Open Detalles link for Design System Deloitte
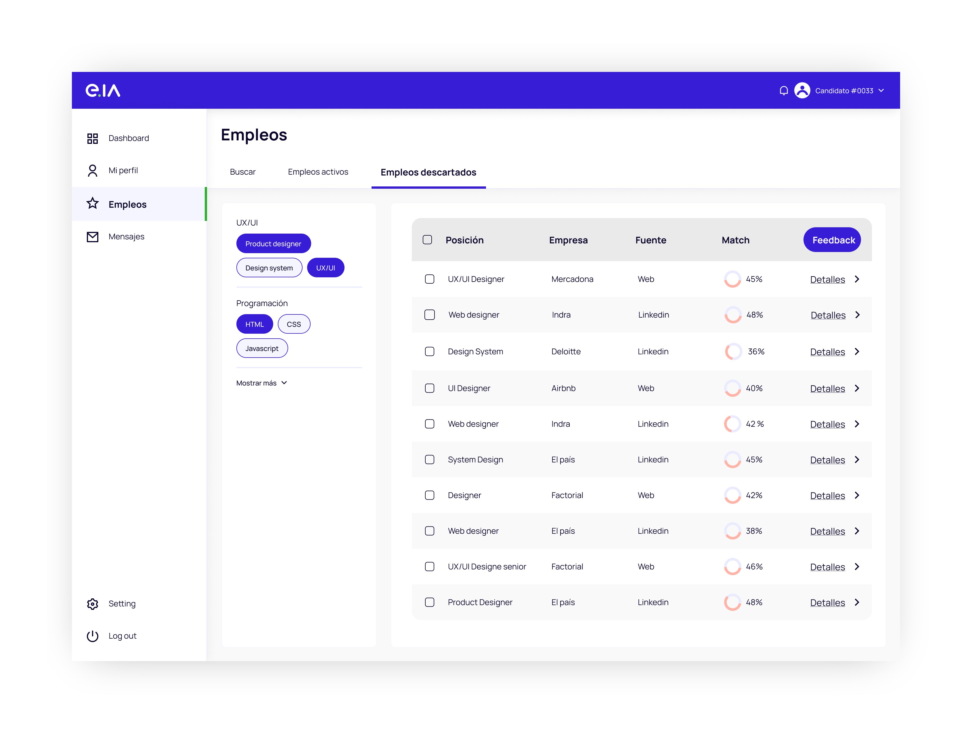Viewport: 972px width, 733px height. click(827, 352)
